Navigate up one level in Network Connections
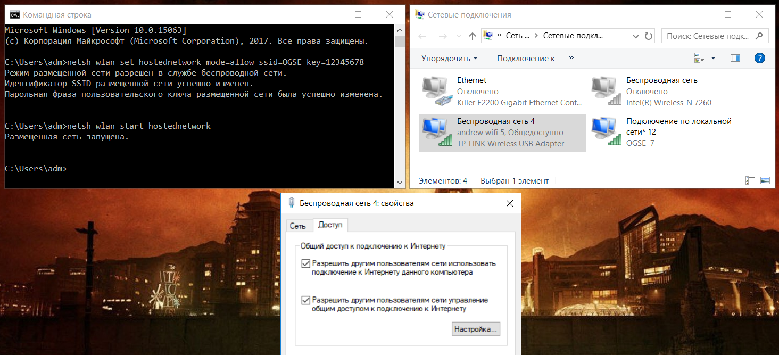The width and height of the screenshot is (779, 355). pyautogui.click(x=472, y=36)
